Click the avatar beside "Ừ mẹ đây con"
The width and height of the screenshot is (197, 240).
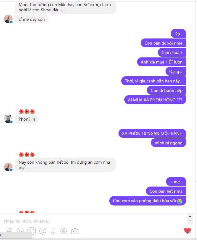tap(8, 19)
